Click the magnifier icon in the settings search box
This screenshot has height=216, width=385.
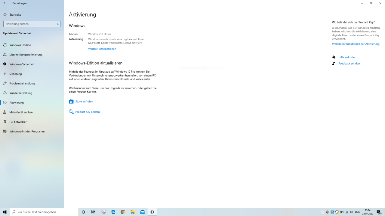click(58, 24)
